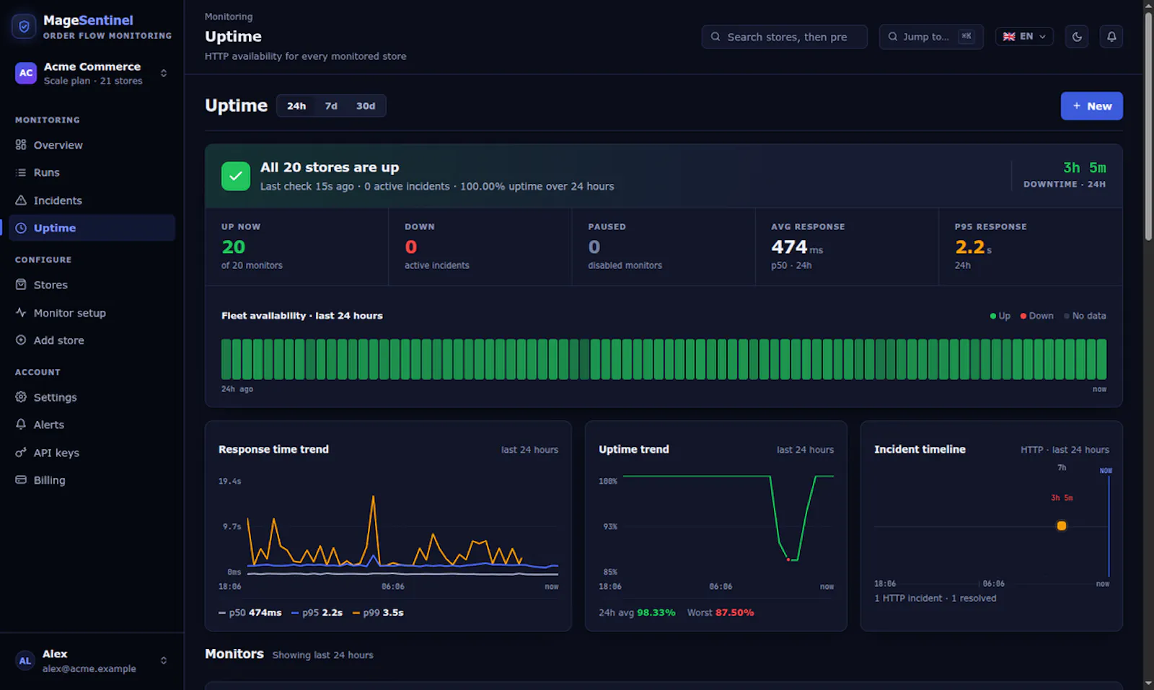Click the AC organization avatar
This screenshot has width=1154, height=690.
click(x=26, y=73)
